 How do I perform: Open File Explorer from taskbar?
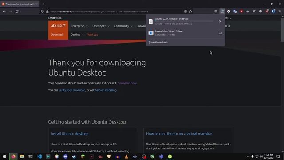22,156
